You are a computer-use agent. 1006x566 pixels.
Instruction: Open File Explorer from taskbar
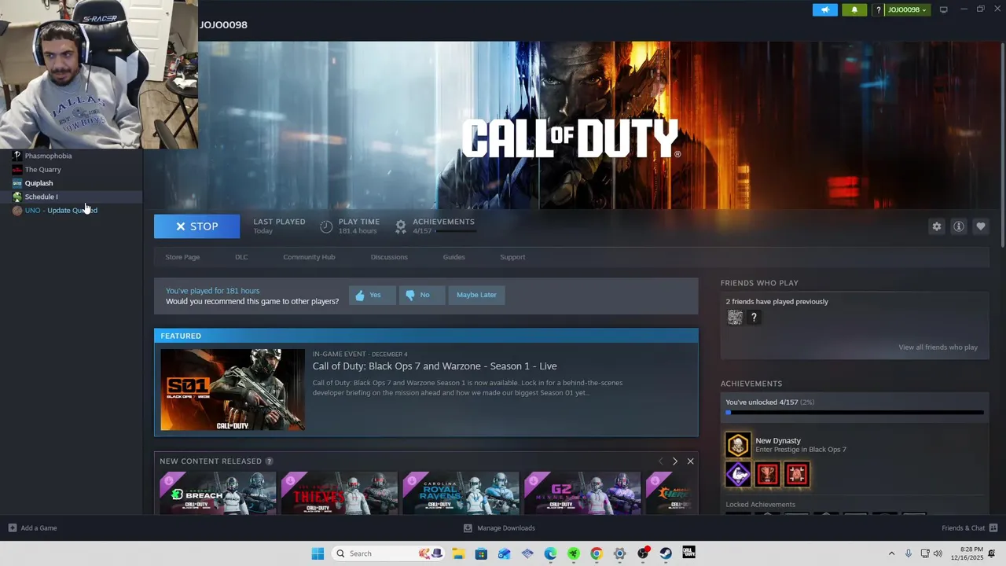click(x=457, y=553)
